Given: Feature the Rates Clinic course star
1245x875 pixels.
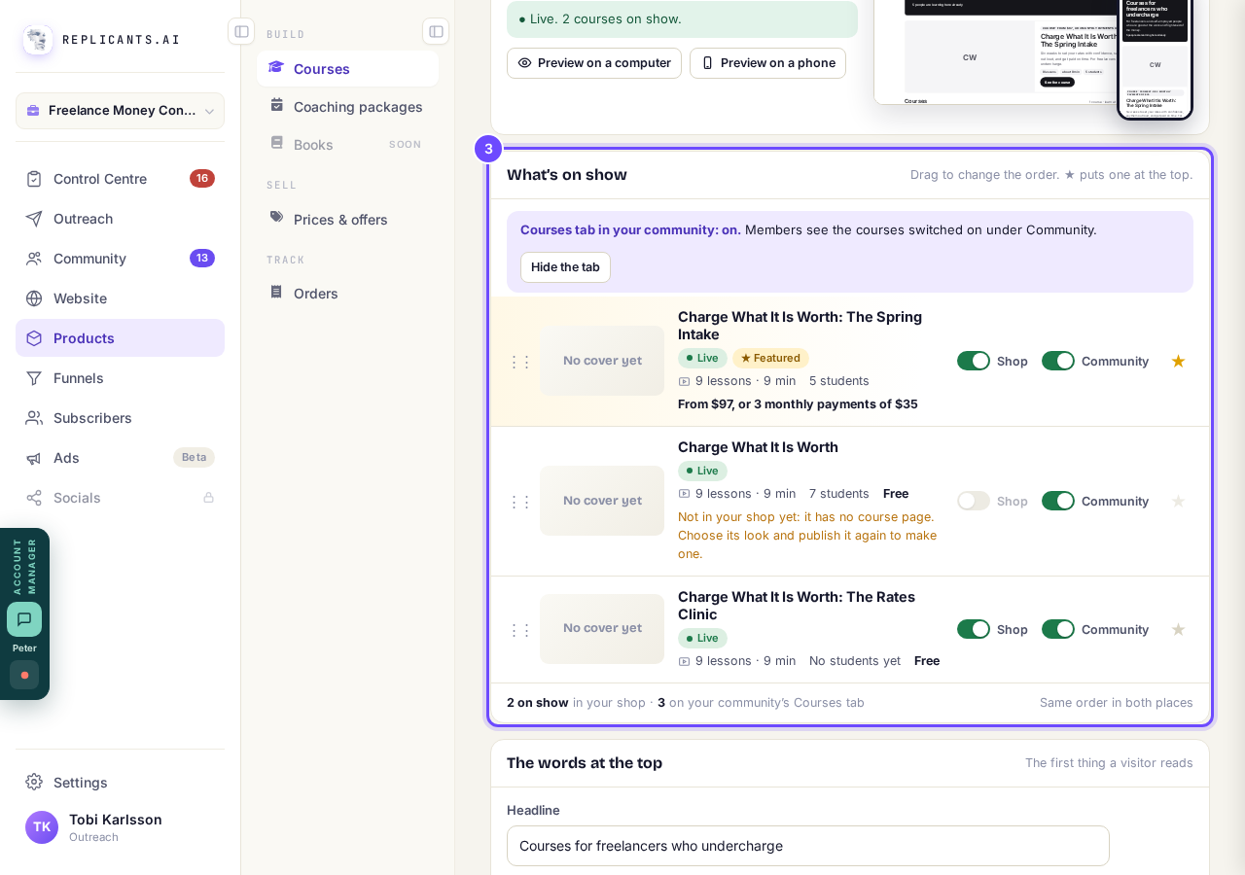Looking at the screenshot, I should coord(1178,629).
